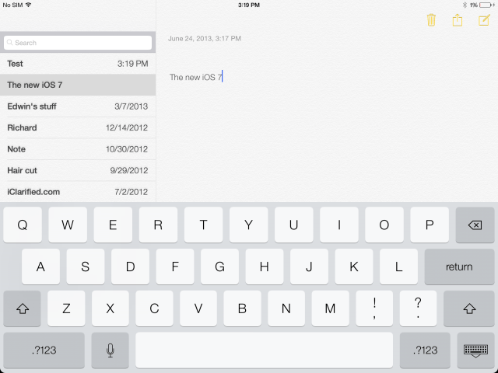Delete the note with the trash icon
This screenshot has width=498, height=373.
click(x=431, y=20)
